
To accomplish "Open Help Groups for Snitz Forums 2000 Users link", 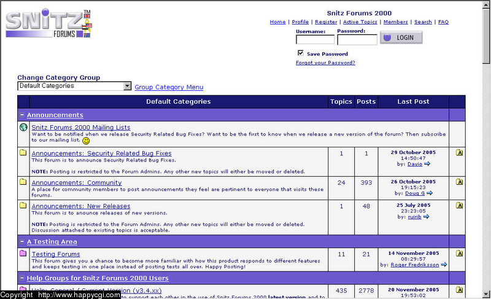I will coord(98,278).
